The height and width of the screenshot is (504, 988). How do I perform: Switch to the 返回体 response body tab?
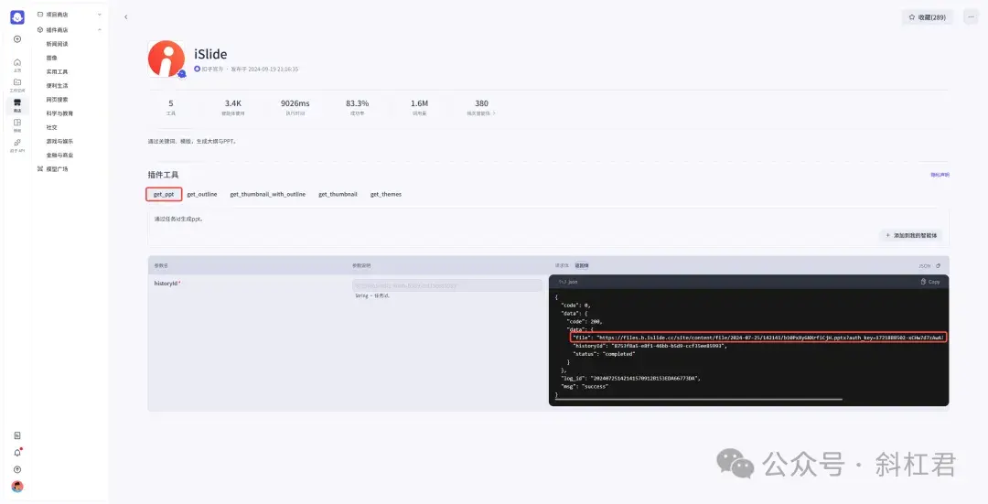(x=582, y=266)
